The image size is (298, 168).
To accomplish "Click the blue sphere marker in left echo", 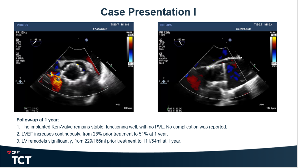I will coord(87,40).
